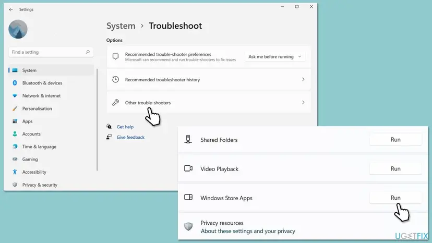Click the Windows Store Apps icon
Image resolution: width=432 pixels, height=243 pixels.
188,197
